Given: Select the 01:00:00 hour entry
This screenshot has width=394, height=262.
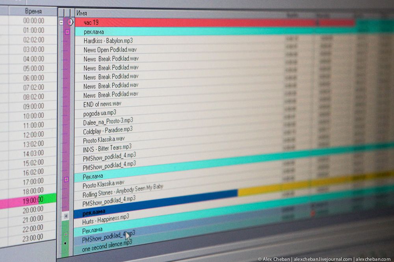Looking at the screenshot, I should coord(33,30).
